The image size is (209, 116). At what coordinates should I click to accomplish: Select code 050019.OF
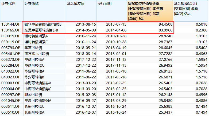[x=10, y=36]
